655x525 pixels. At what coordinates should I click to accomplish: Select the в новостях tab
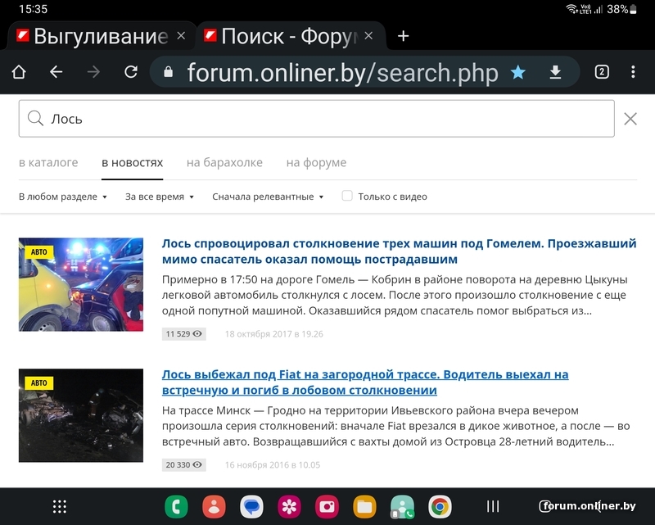pyautogui.click(x=133, y=163)
